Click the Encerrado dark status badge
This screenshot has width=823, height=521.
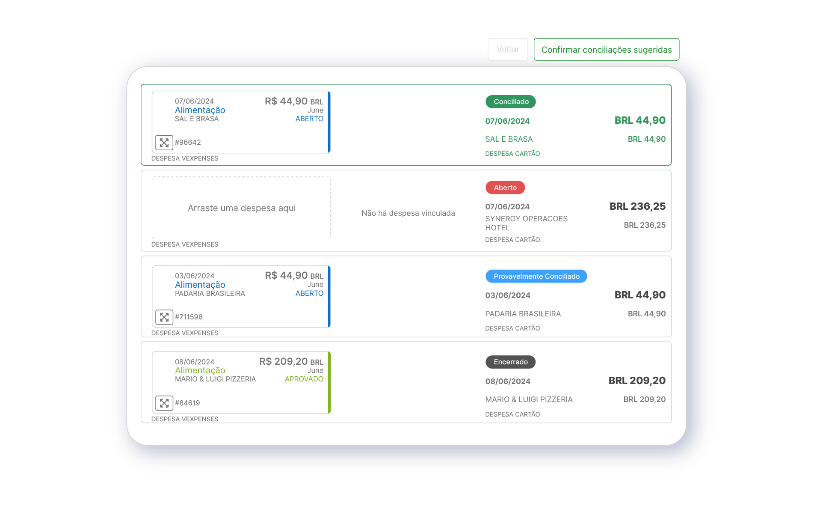pyautogui.click(x=510, y=362)
